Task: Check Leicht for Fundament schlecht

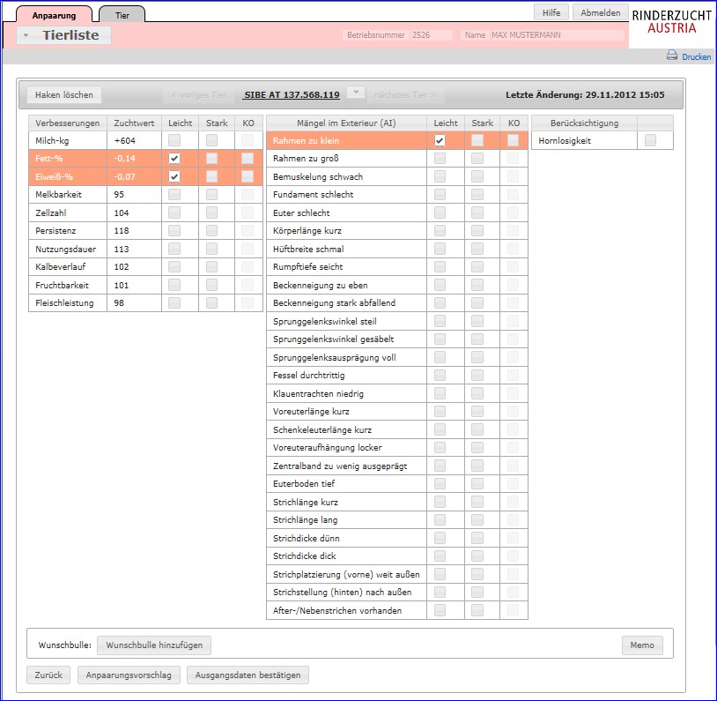Action: 440,195
